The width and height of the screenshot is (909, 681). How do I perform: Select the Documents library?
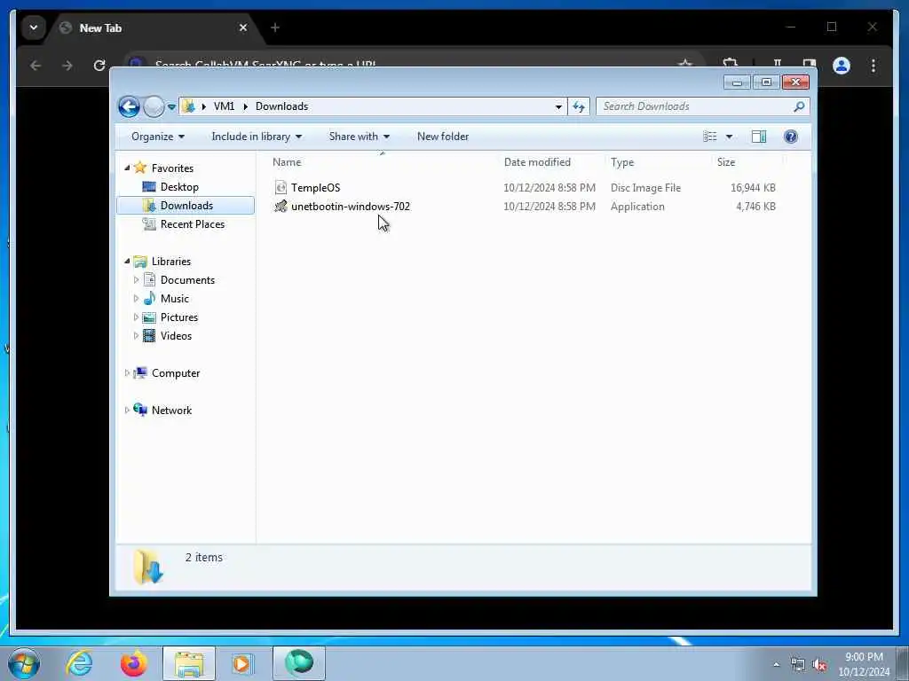pyautogui.click(x=187, y=280)
